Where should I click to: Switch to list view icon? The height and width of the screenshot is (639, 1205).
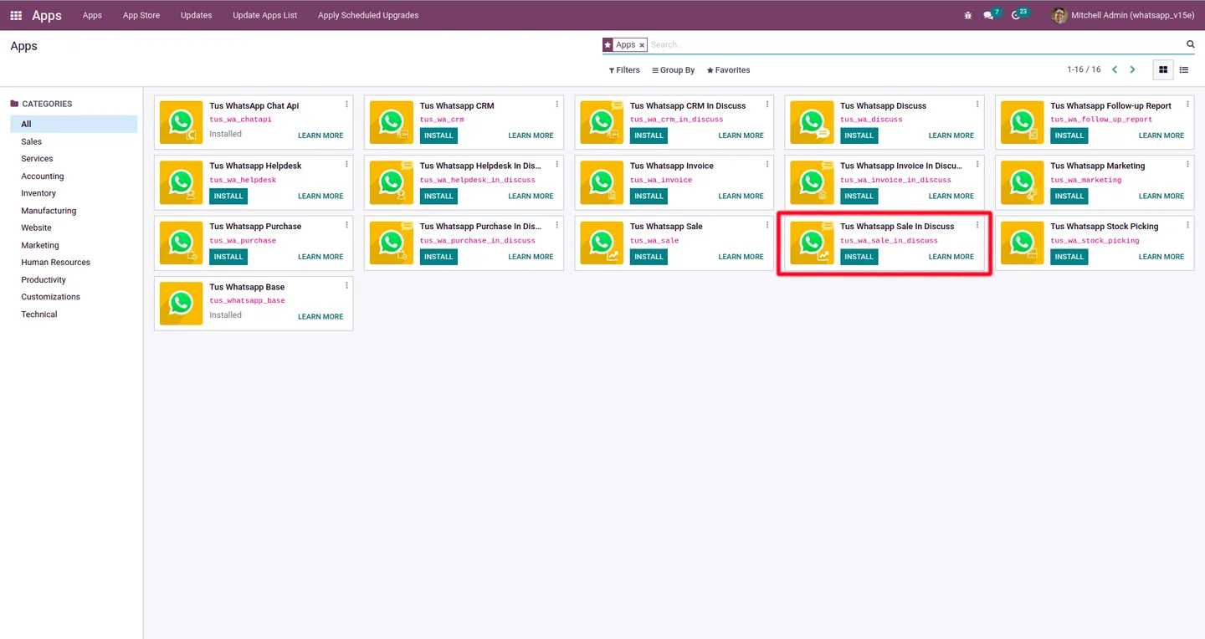click(1183, 70)
